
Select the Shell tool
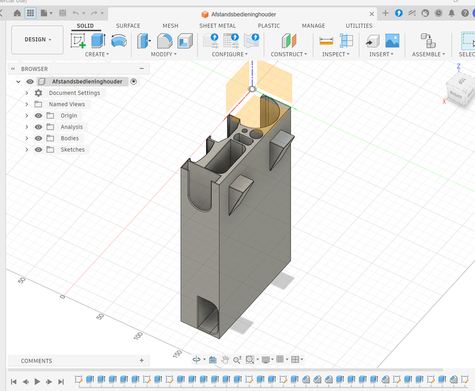185,41
